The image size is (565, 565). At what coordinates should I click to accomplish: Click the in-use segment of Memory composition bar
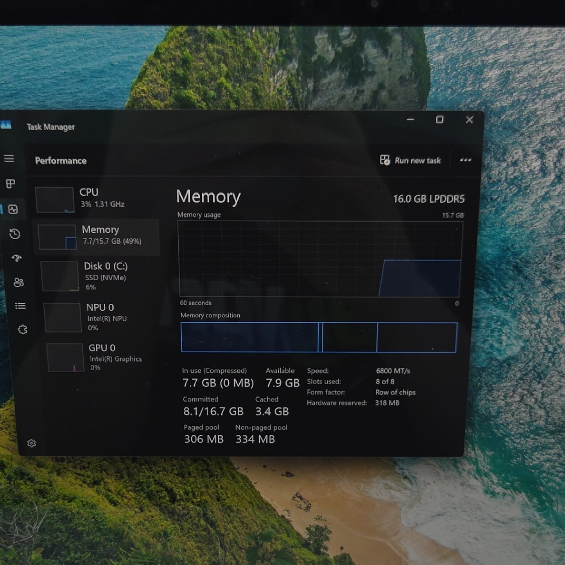(x=250, y=337)
